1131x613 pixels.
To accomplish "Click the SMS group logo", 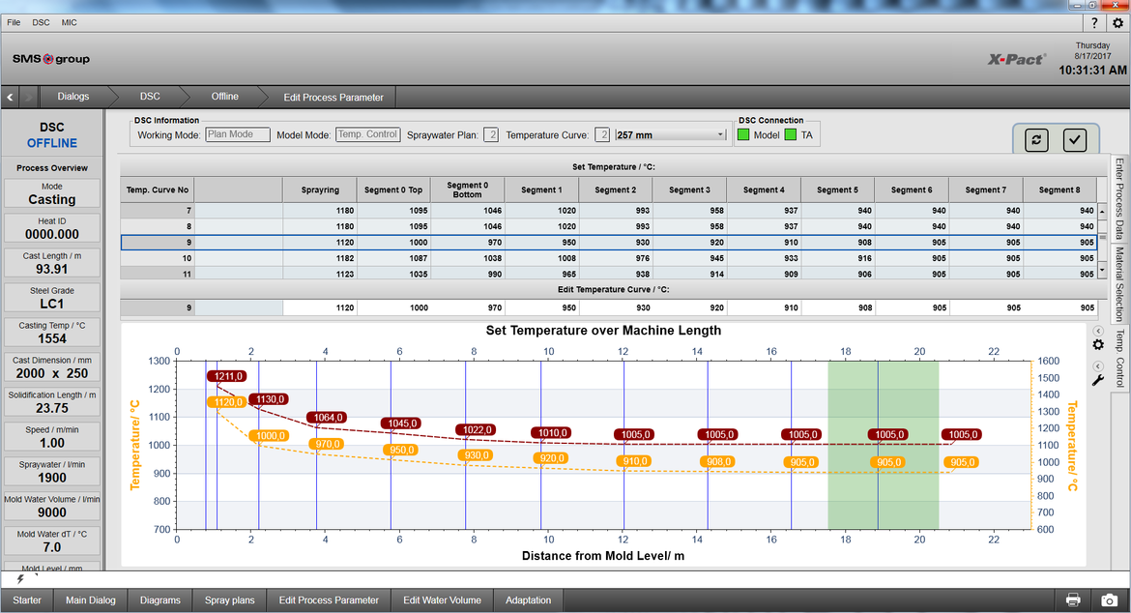I will [51, 59].
